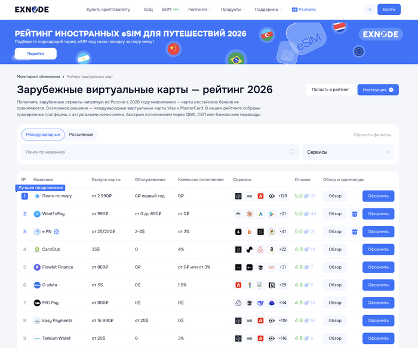This screenshot has height=348, width=418.
Task: Focus the Поиск по названию search field
Action: pos(160,152)
